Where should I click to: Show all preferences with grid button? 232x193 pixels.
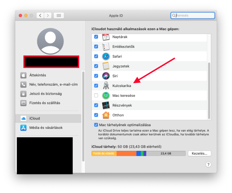tap(59, 16)
